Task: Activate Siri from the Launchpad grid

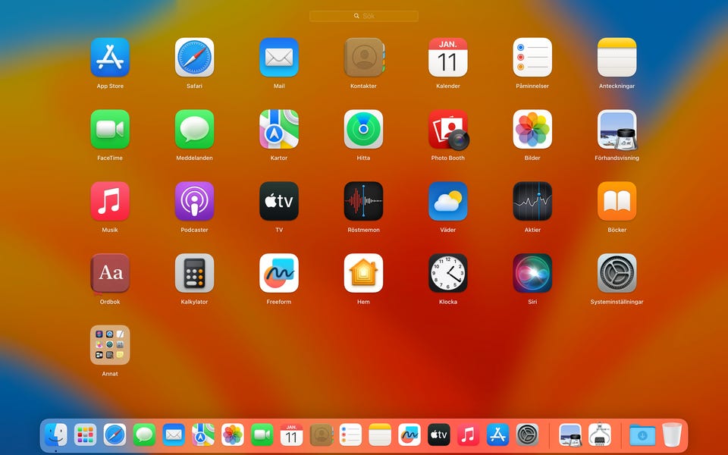Action: click(532, 273)
